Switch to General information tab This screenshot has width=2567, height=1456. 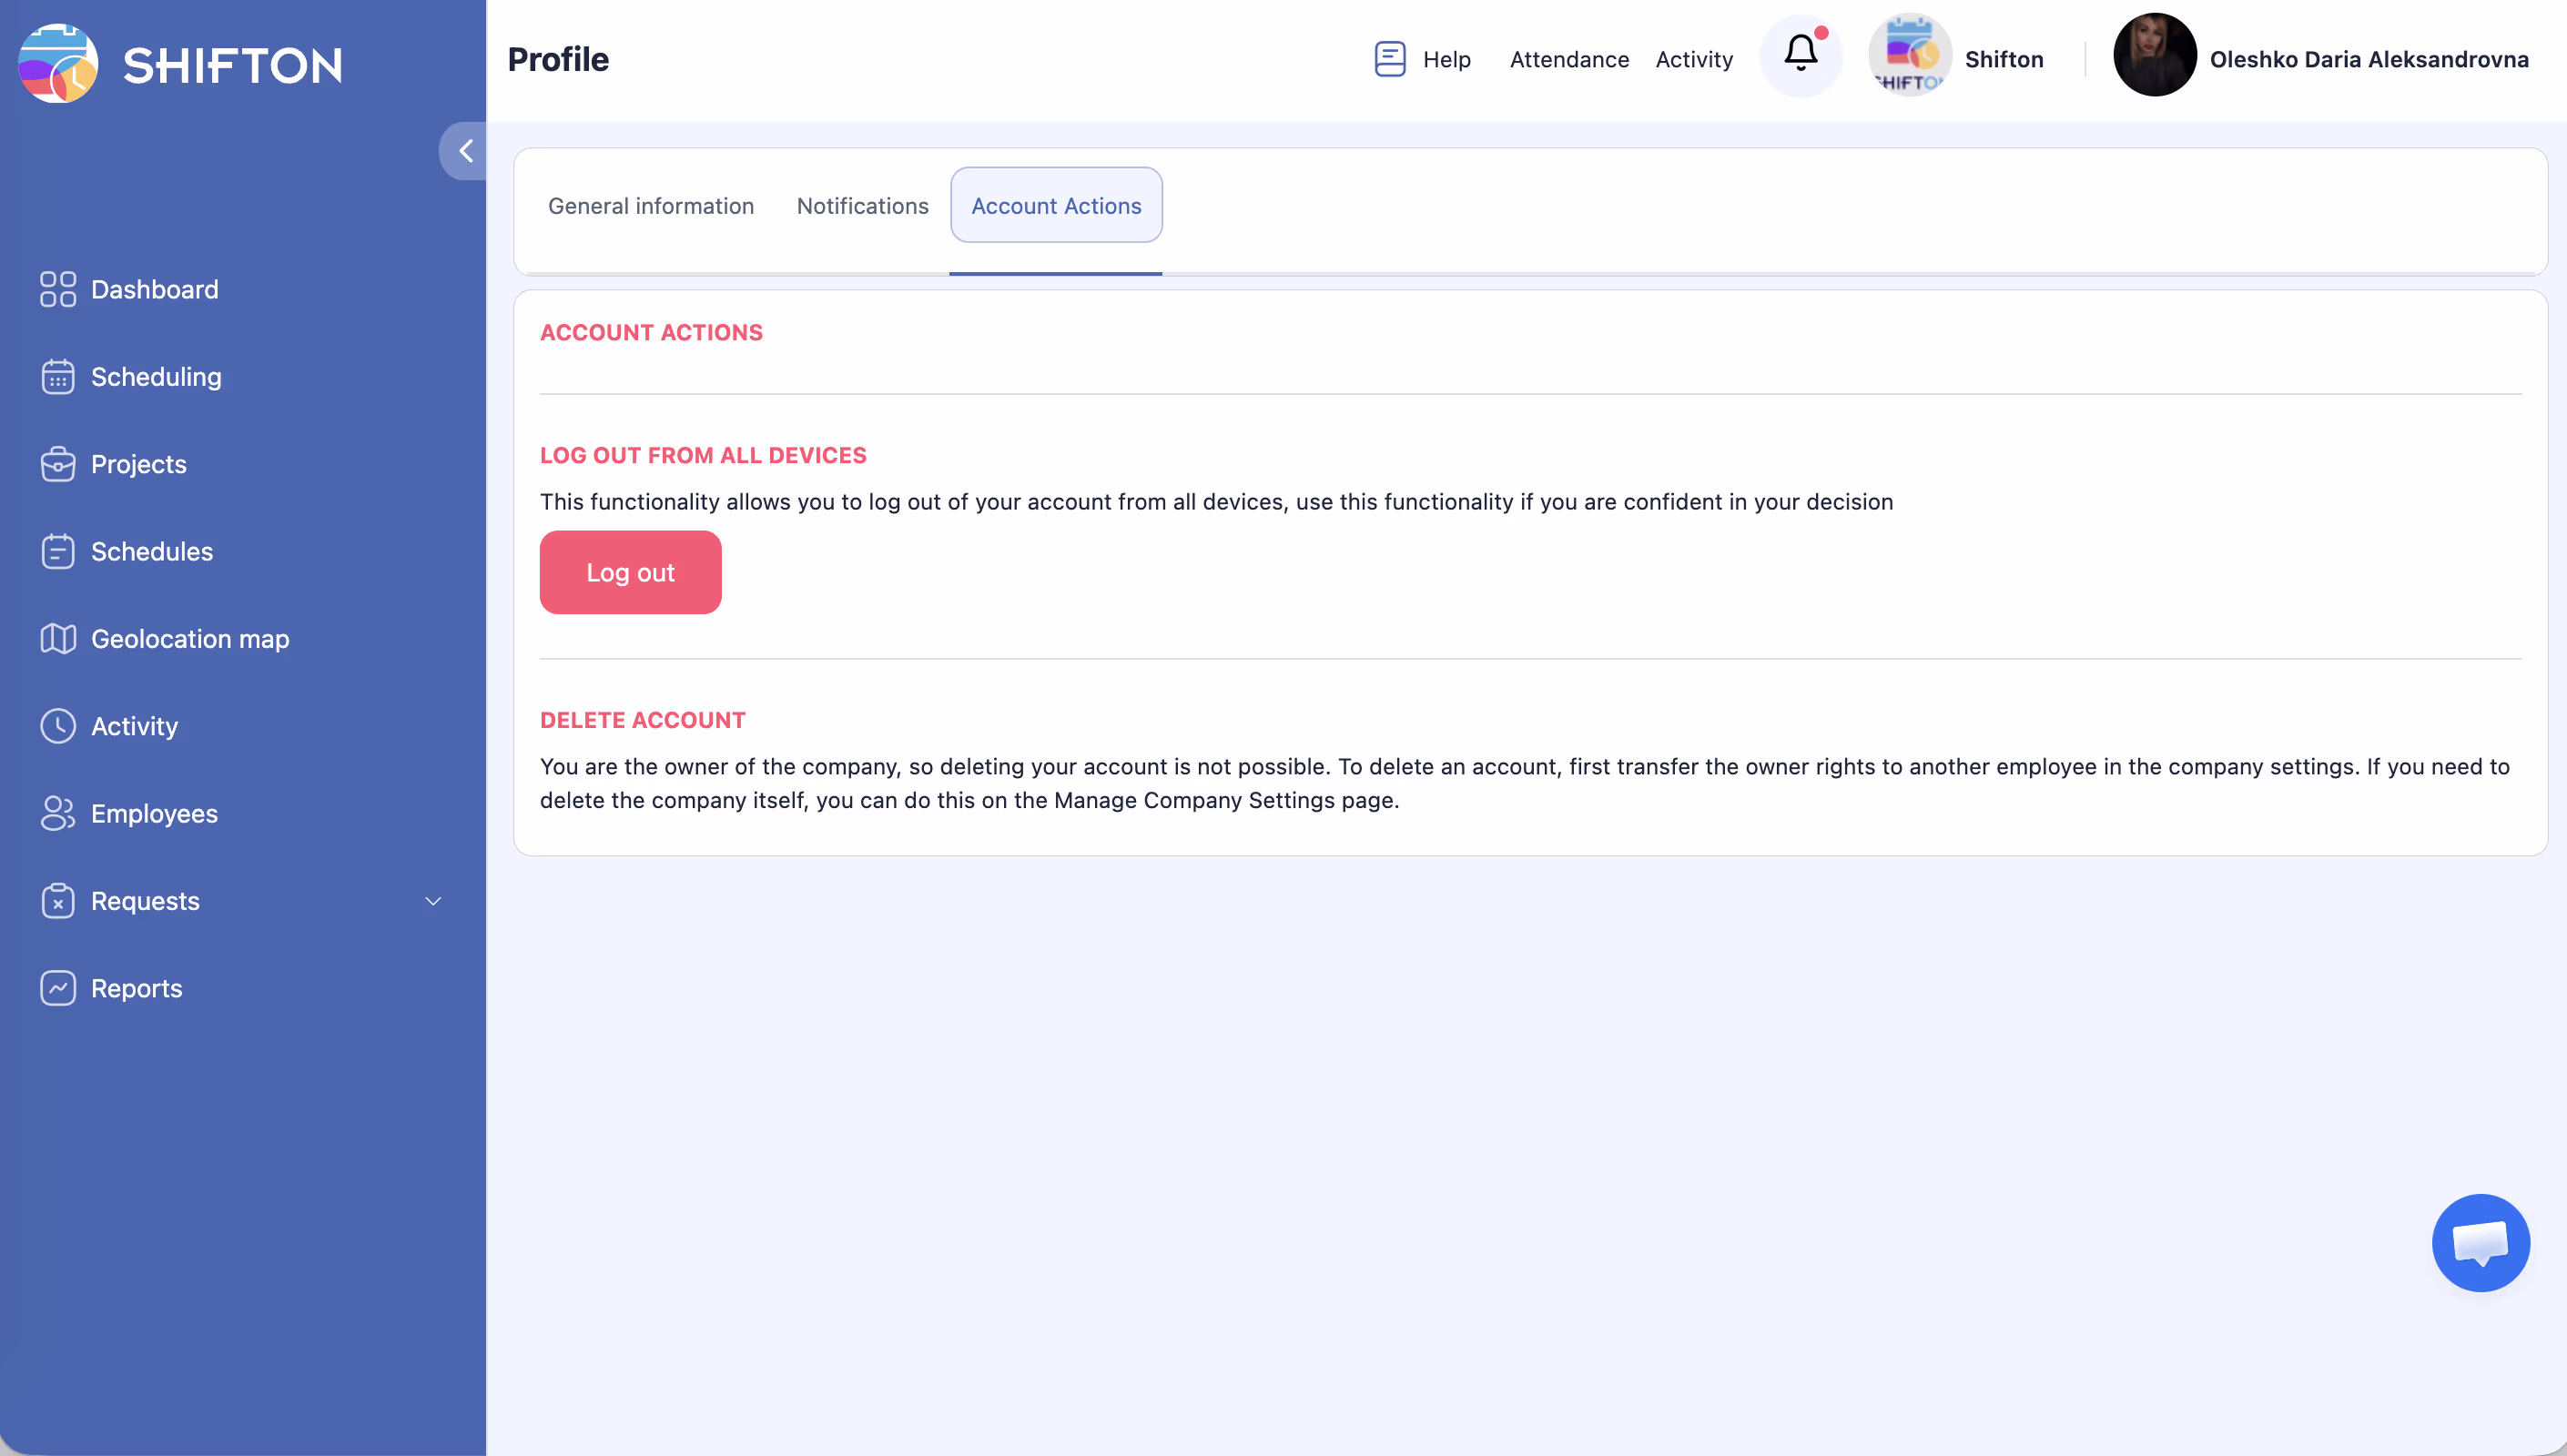651,206
